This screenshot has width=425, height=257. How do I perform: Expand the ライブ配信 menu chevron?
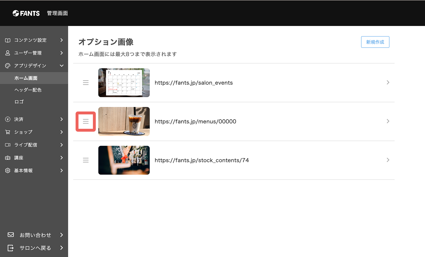click(61, 145)
